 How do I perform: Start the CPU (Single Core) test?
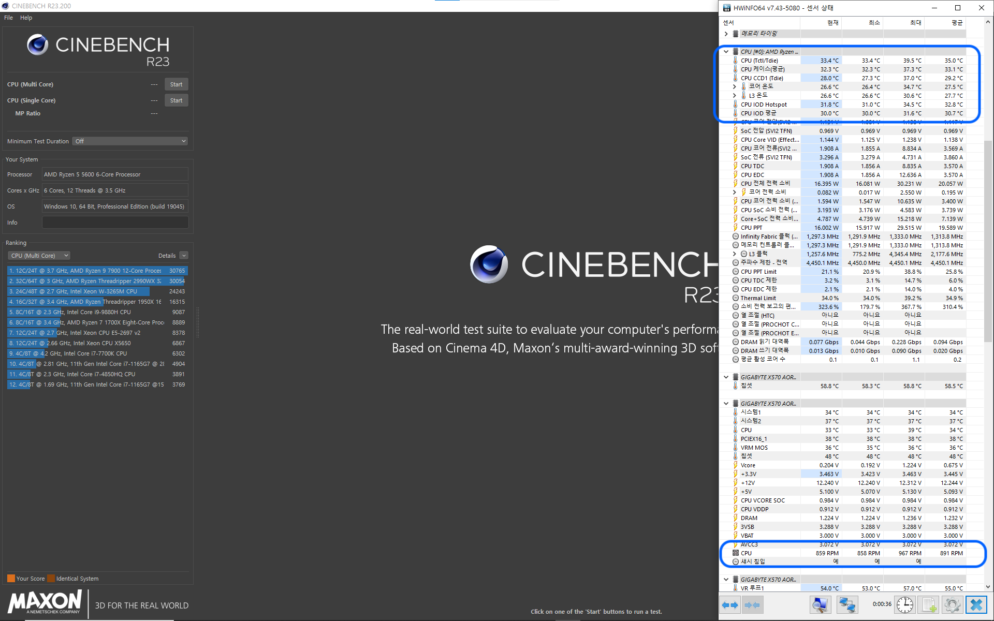(x=176, y=100)
